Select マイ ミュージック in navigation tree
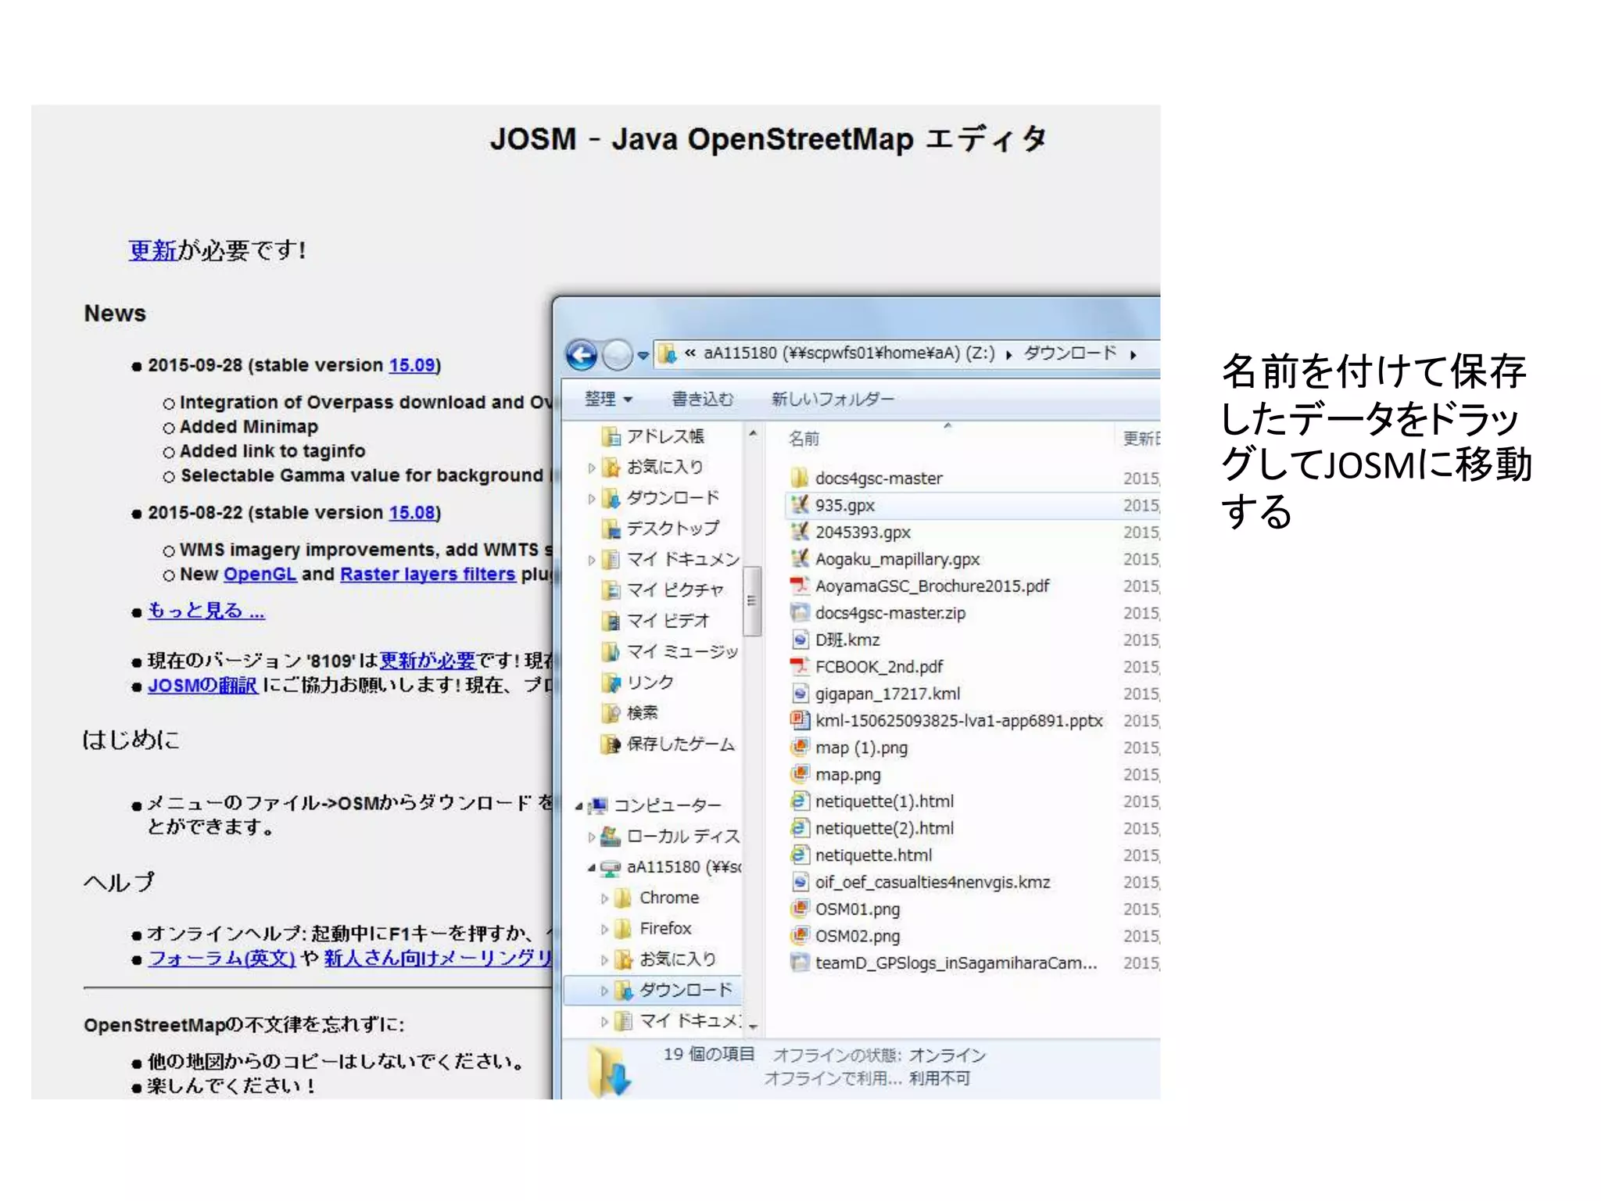Screen dimensions: 1601x1201 (682, 651)
